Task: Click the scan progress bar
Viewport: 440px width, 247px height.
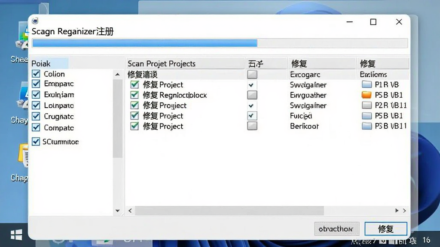Action: (220, 43)
